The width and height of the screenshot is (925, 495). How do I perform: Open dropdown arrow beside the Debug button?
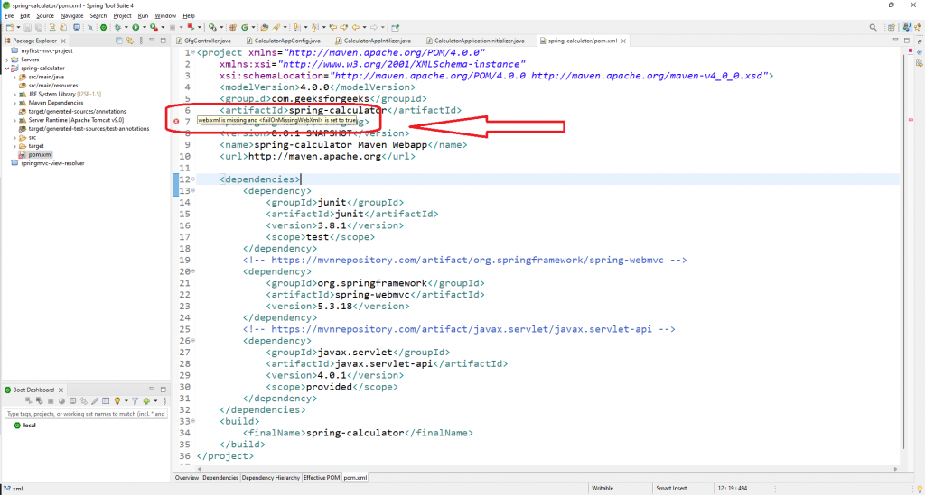tap(126, 27)
